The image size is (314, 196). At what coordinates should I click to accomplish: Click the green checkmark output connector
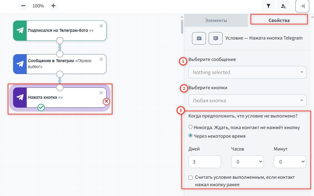click(x=41, y=107)
